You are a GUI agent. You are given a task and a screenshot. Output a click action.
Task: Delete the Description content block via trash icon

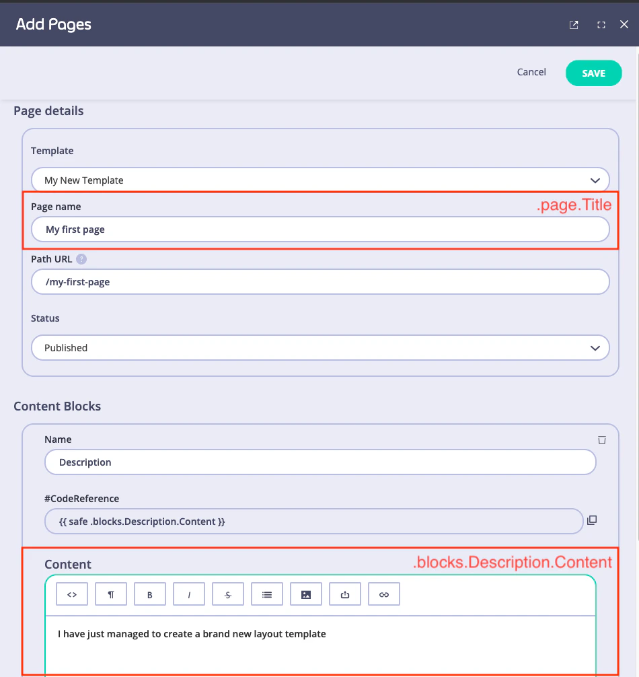point(602,439)
